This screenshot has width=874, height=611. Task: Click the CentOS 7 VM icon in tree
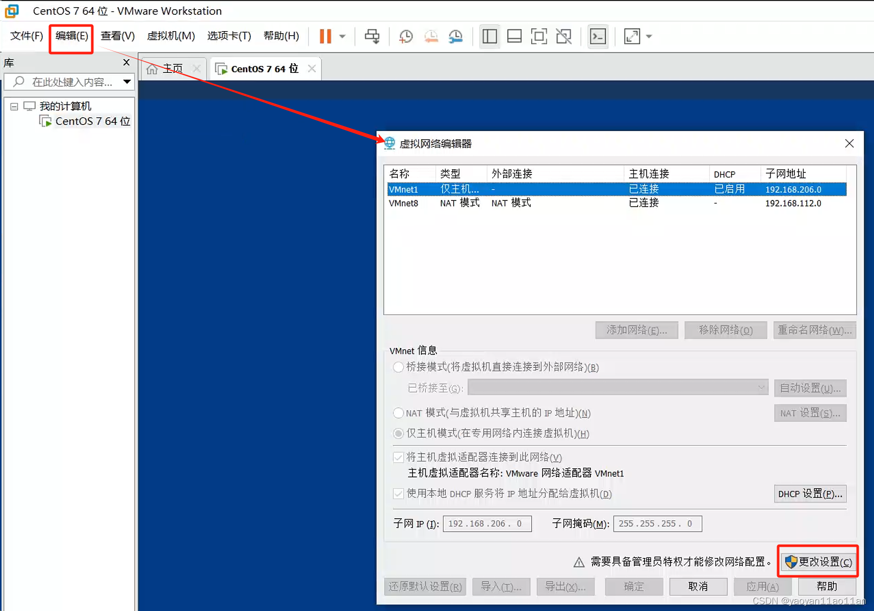[x=45, y=121]
